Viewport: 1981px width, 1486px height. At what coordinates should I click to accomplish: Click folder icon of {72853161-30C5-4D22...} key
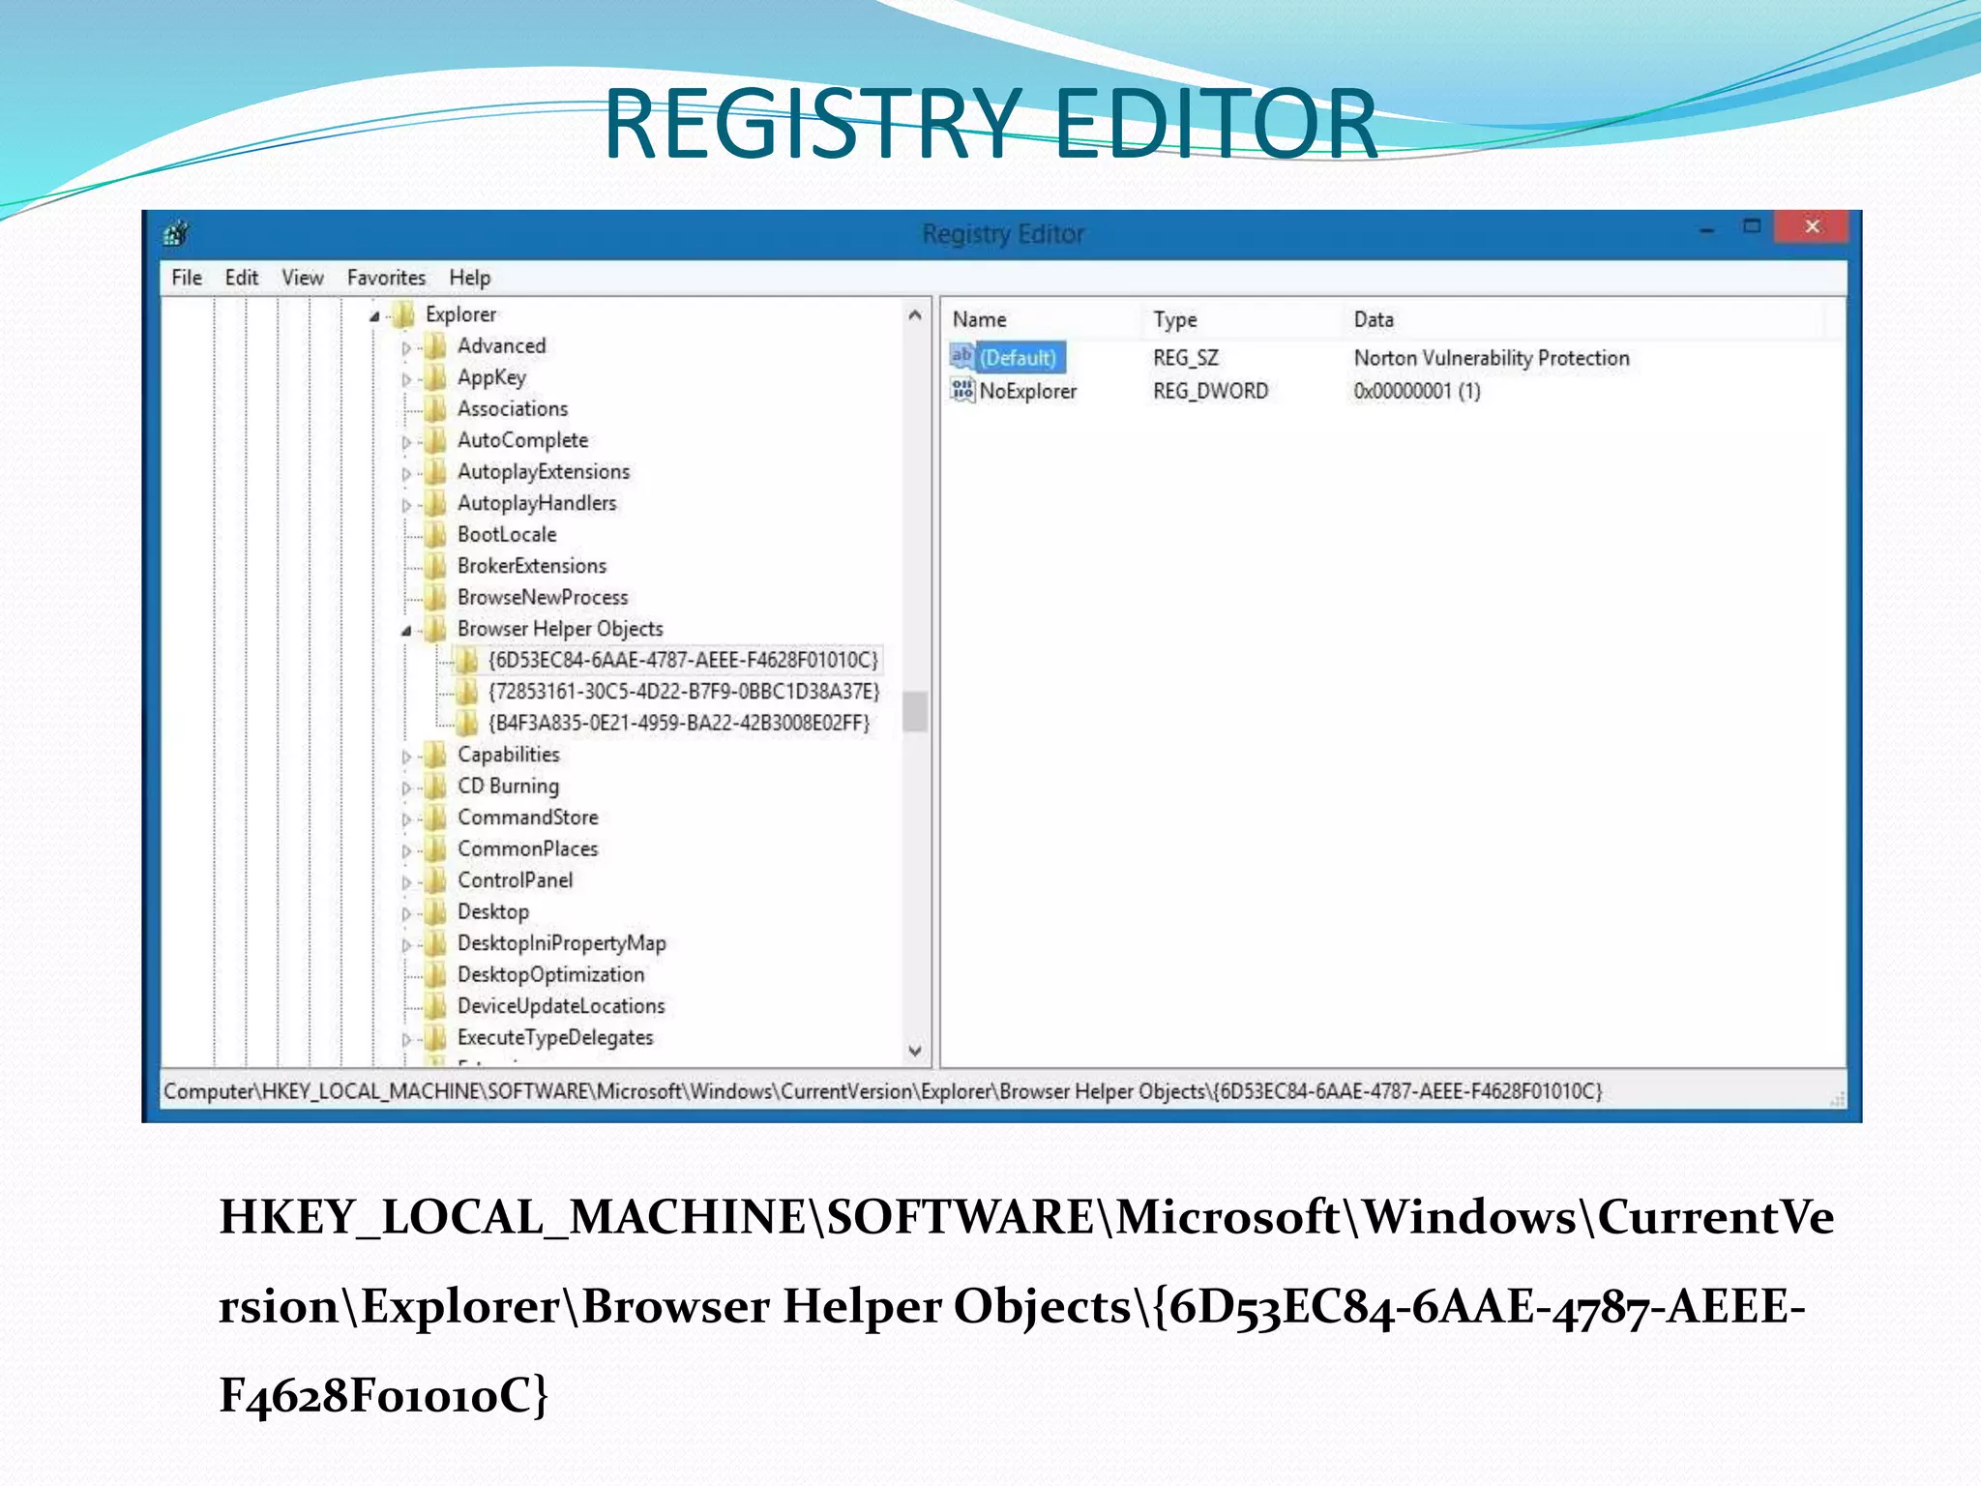pos(467,692)
